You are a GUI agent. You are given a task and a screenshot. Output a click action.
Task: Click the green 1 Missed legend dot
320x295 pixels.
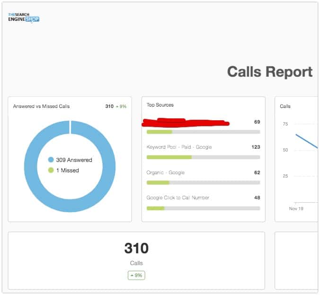(x=51, y=170)
